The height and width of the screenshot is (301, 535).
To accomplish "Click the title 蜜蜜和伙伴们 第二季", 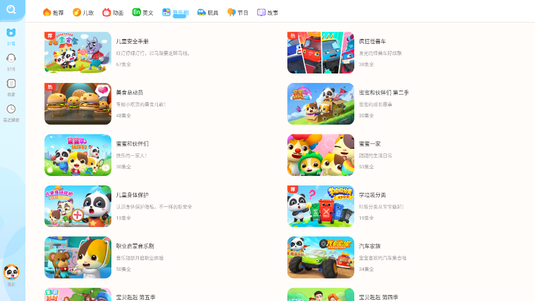I will pyautogui.click(x=384, y=92).
